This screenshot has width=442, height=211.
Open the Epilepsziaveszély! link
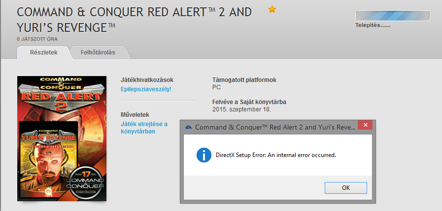(146, 89)
